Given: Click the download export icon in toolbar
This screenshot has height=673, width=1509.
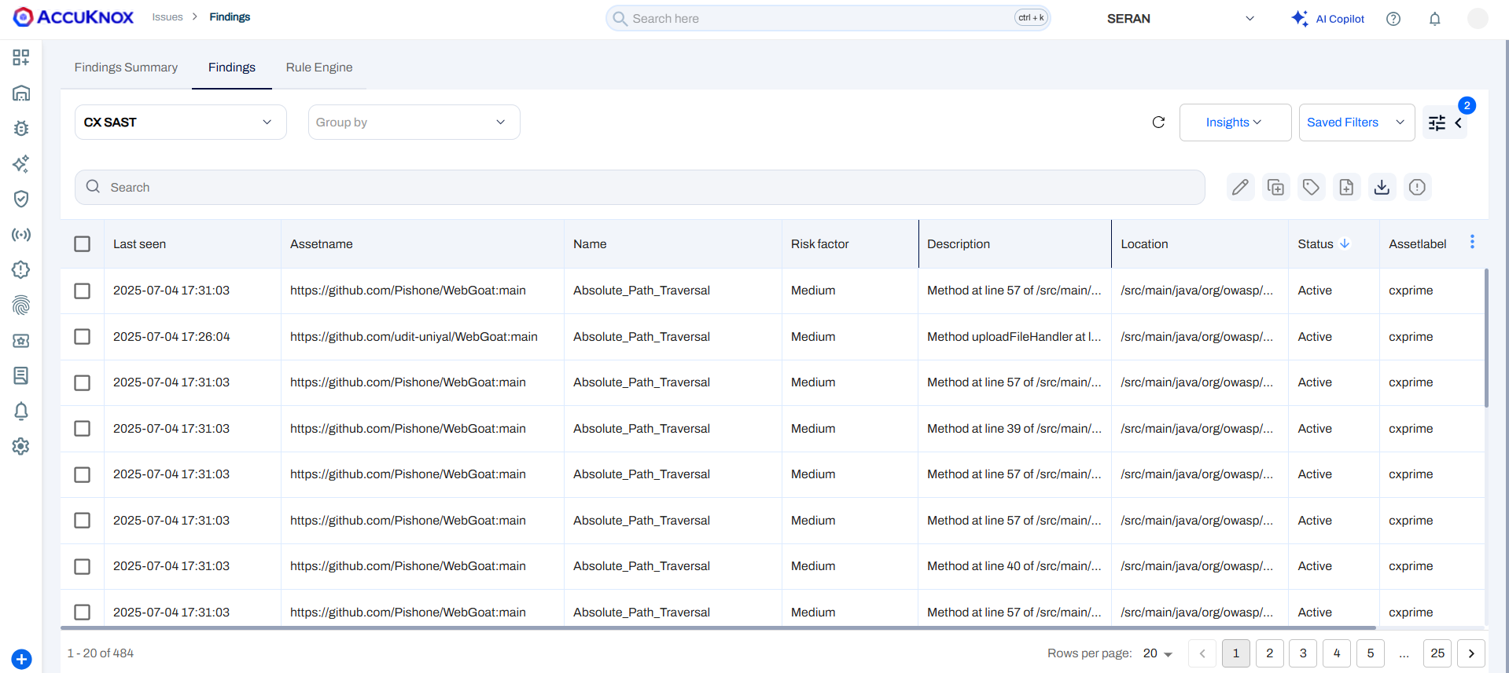Looking at the screenshot, I should point(1382,187).
